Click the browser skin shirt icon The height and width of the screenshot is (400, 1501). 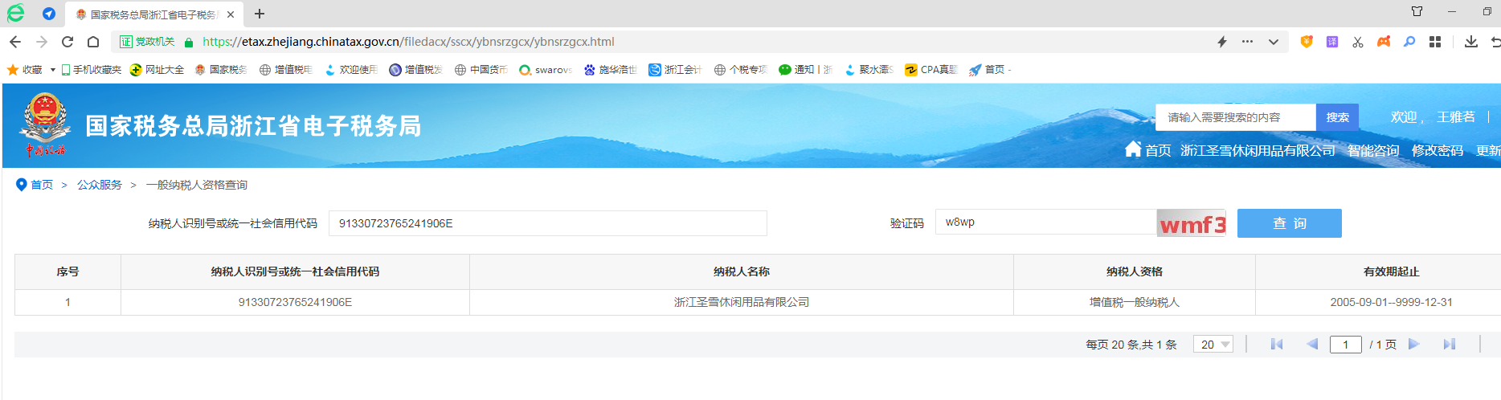1417,11
